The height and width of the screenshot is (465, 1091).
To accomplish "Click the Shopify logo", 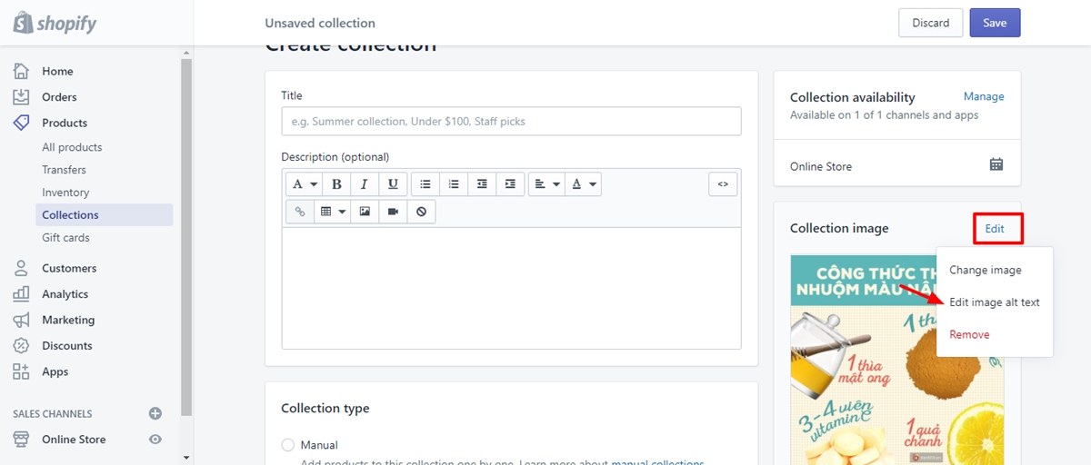I will click(55, 23).
